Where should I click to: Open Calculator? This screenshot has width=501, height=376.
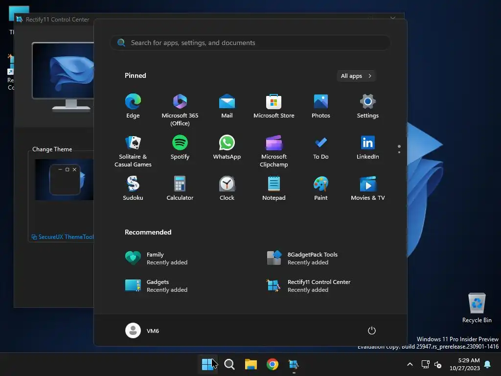pyautogui.click(x=180, y=188)
